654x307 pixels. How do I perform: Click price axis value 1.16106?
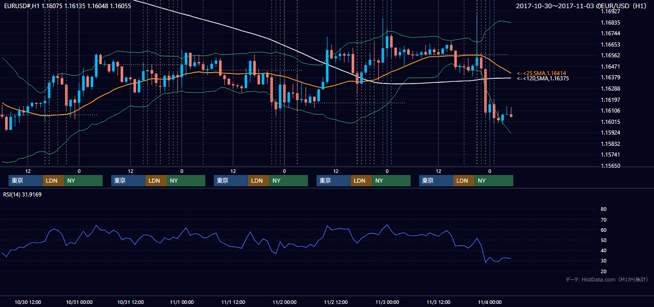tap(611, 111)
